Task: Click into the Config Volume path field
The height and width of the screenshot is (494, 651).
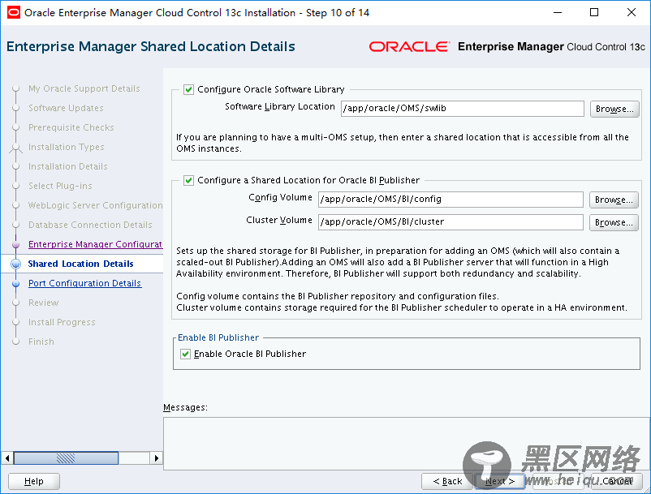Action: pos(451,199)
